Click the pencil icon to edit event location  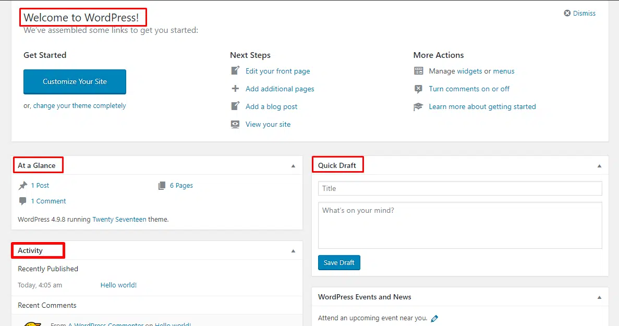point(434,318)
